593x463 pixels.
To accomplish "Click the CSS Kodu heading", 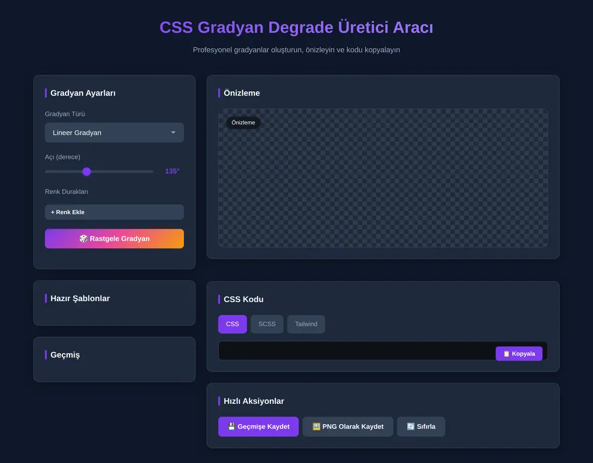I will [244, 299].
